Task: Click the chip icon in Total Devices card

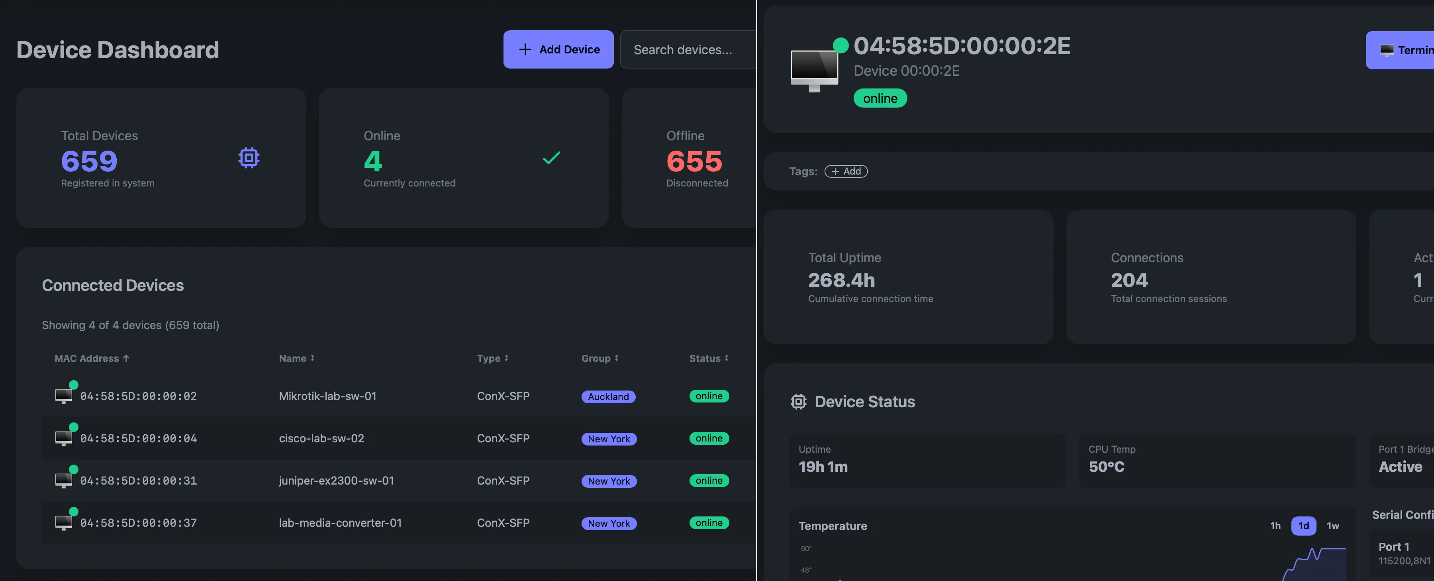Action: [x=249, y=158]
